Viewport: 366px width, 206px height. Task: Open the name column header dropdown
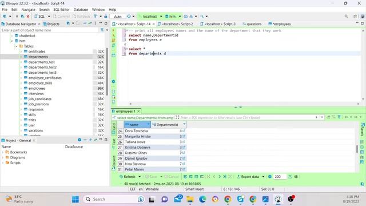[148, 125]
